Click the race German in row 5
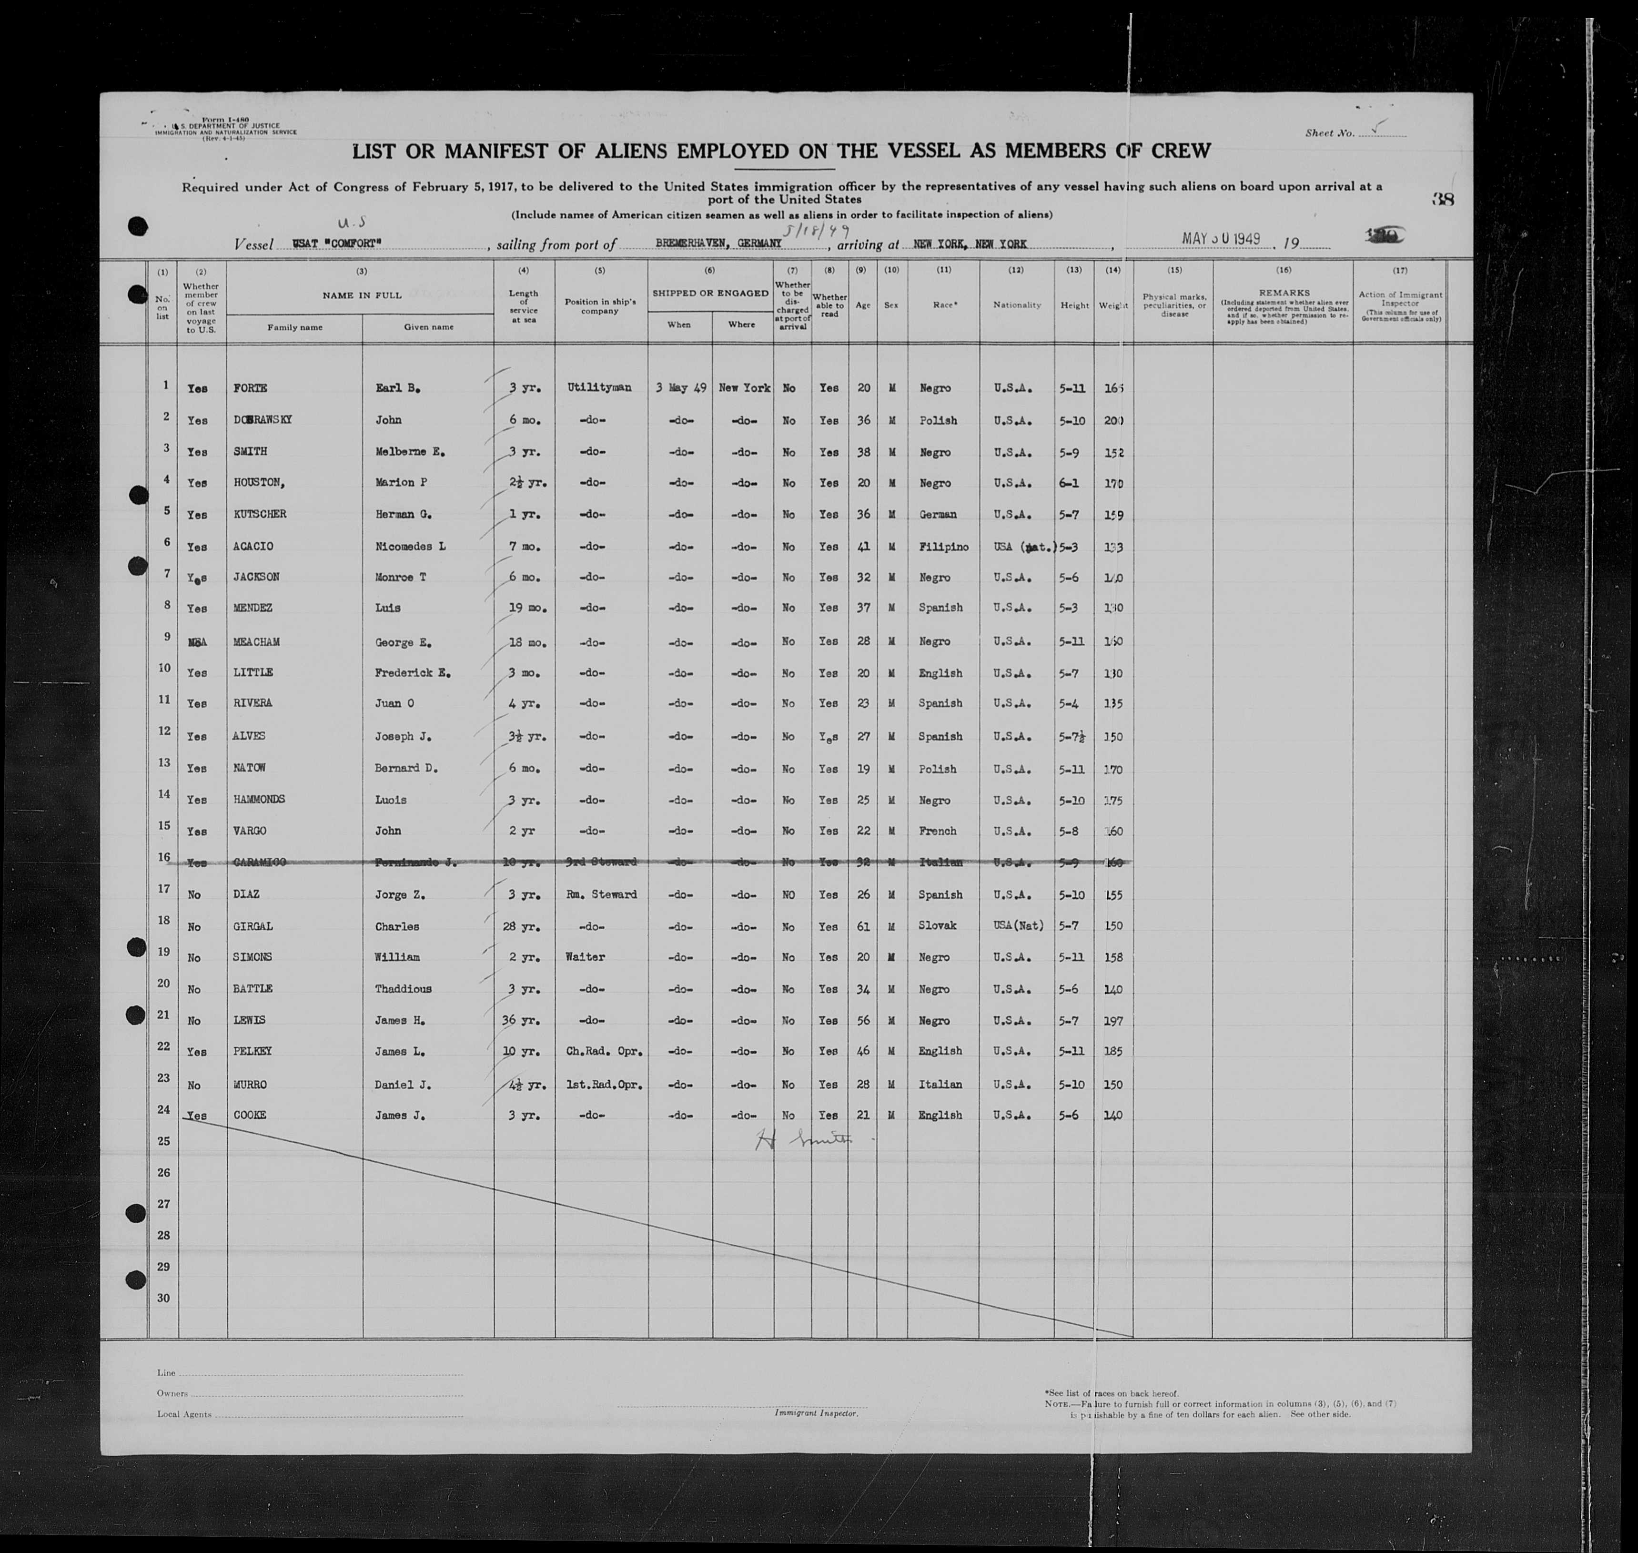This screenshot has width=1638, height=1553. point(938,514)
